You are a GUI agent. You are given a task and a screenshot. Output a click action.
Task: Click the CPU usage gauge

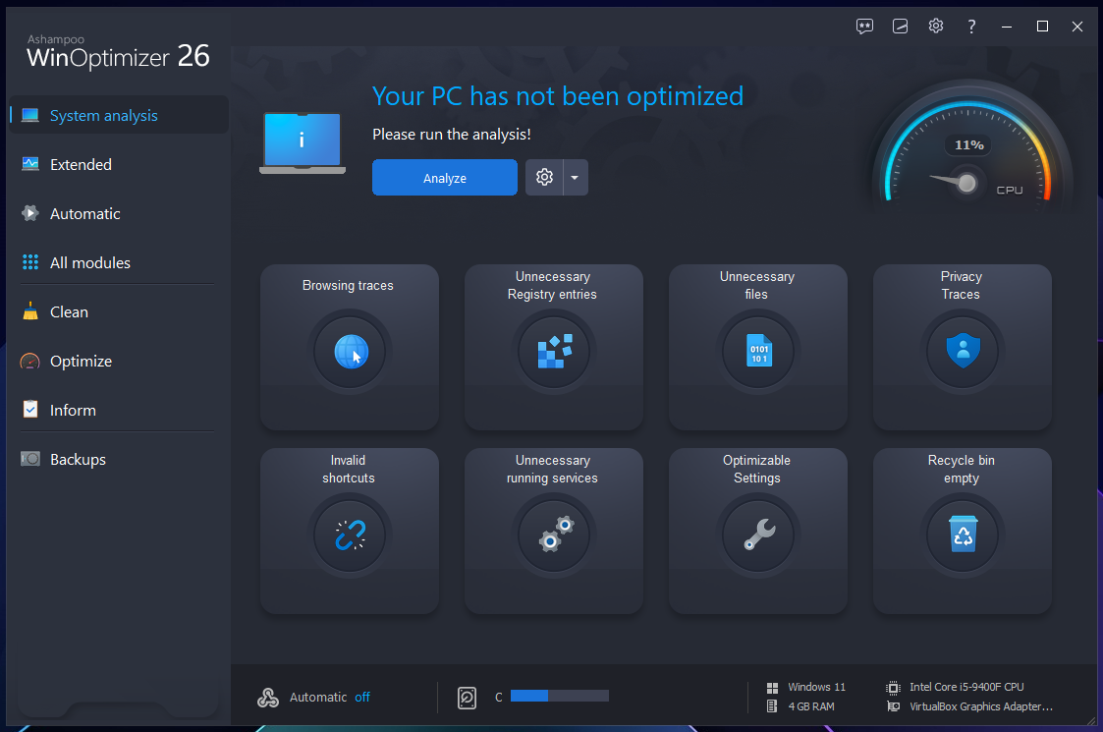pyautogui.click(x=967, y=157)
